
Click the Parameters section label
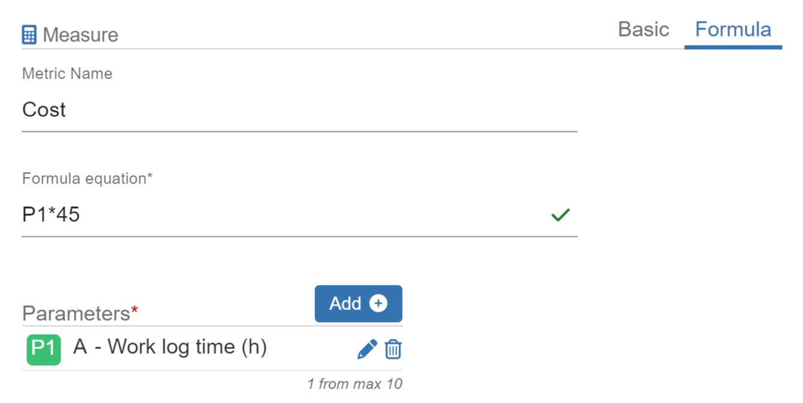coord(76,313)
